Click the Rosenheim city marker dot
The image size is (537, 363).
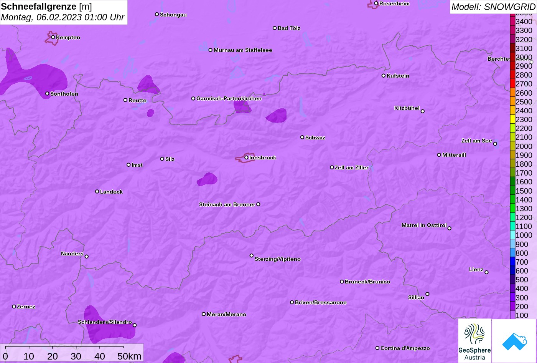tap(376, 3)
